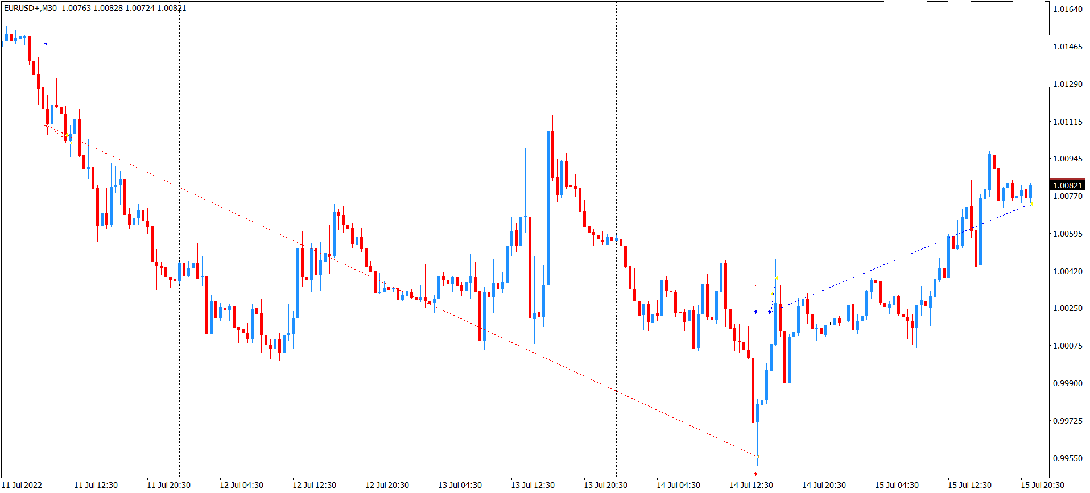Click the 1.00770 price axis label
Screen dimensions: 1090x493
click(1068, 196)
